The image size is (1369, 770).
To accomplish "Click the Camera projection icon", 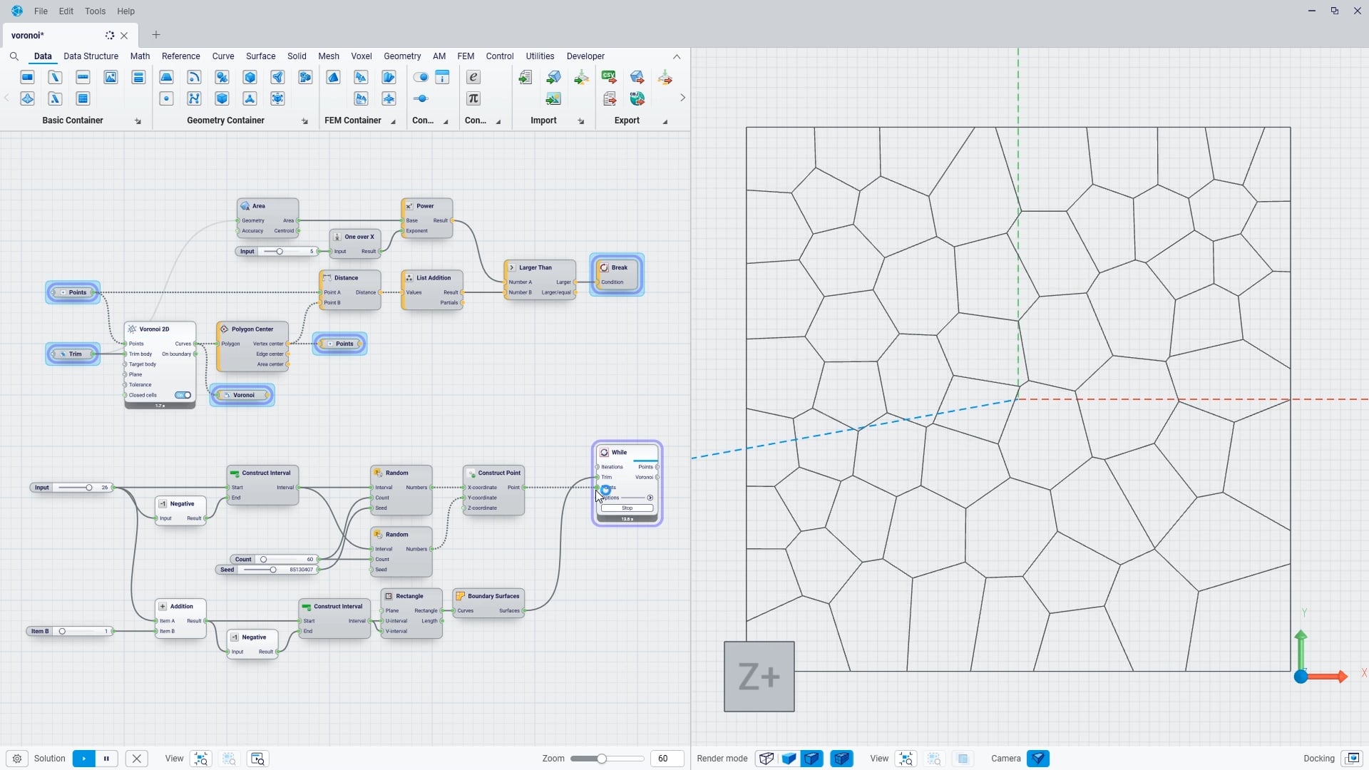I will tap(1038, 759).
